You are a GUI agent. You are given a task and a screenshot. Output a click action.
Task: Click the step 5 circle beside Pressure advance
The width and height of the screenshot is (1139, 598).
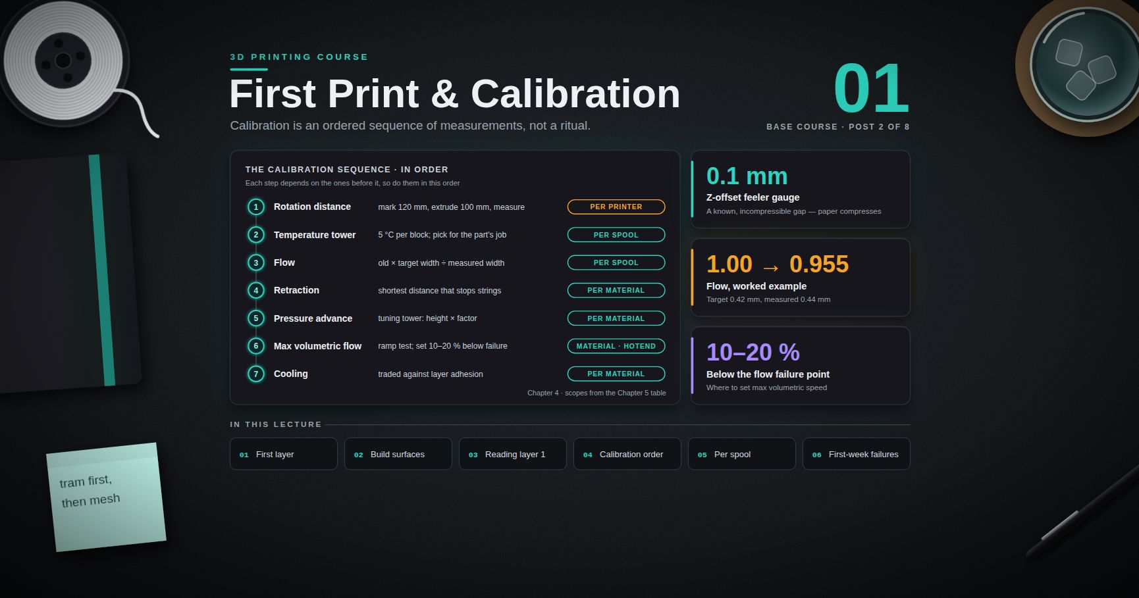(256, 318)
